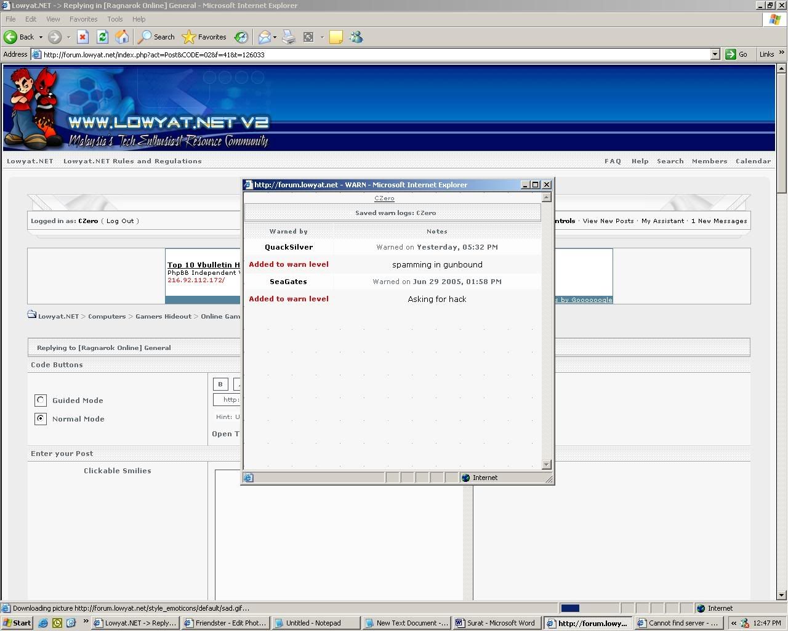Image resolution: width=788 pixels, height=631 pixels.
Task: Expand the Quick Launch overflow chevron
Action: point(86,622)
